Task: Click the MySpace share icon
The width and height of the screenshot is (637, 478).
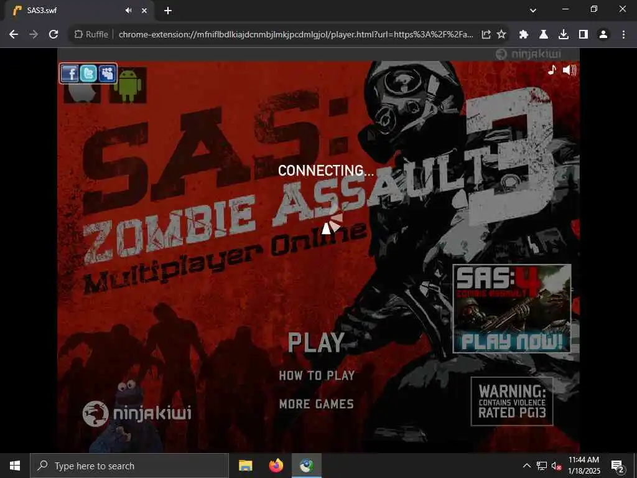Action: tap(107, 74)
